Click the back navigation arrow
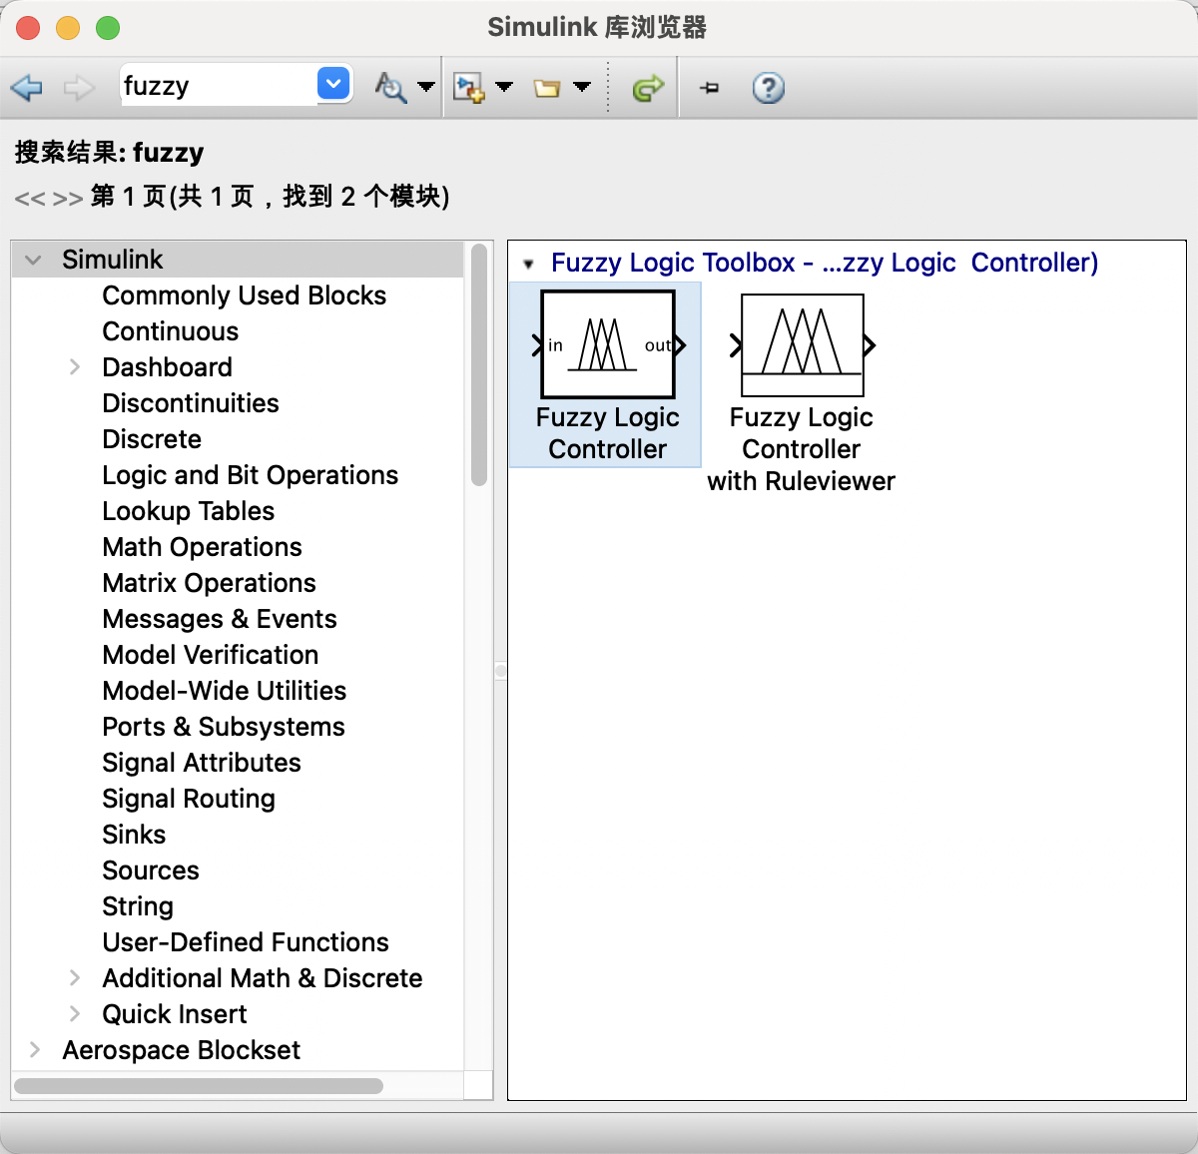1198x1154 pixels. 27,88
